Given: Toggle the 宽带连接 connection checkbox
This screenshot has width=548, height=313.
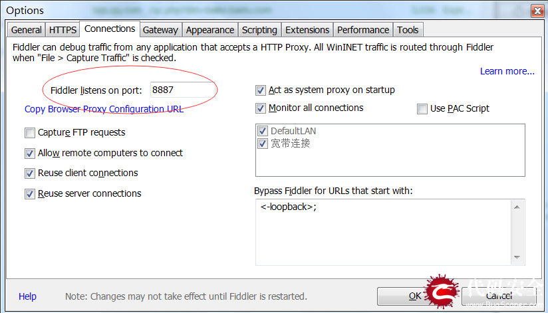Looking at the screenshot, I should 263,144.
